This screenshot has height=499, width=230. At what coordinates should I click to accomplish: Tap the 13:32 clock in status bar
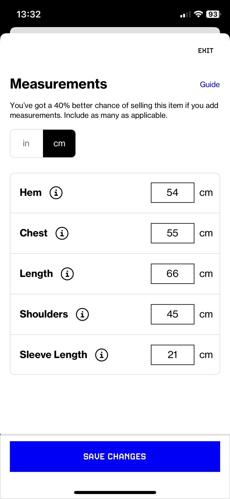tap(29, 14)
